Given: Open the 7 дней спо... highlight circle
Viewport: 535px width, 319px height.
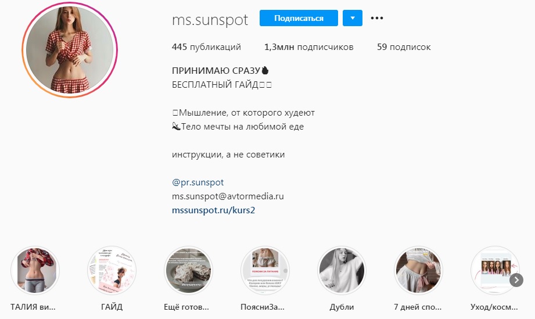Looking at the screenshot, I should pyautogui.click(x=418, y=271).
